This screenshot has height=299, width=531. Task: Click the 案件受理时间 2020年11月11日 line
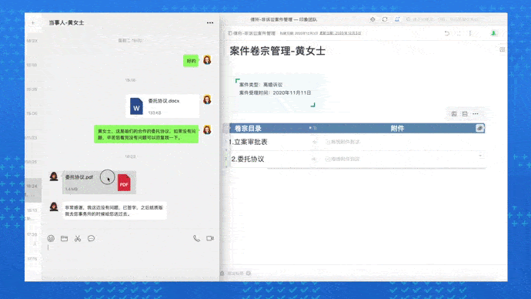coord(275,92)
